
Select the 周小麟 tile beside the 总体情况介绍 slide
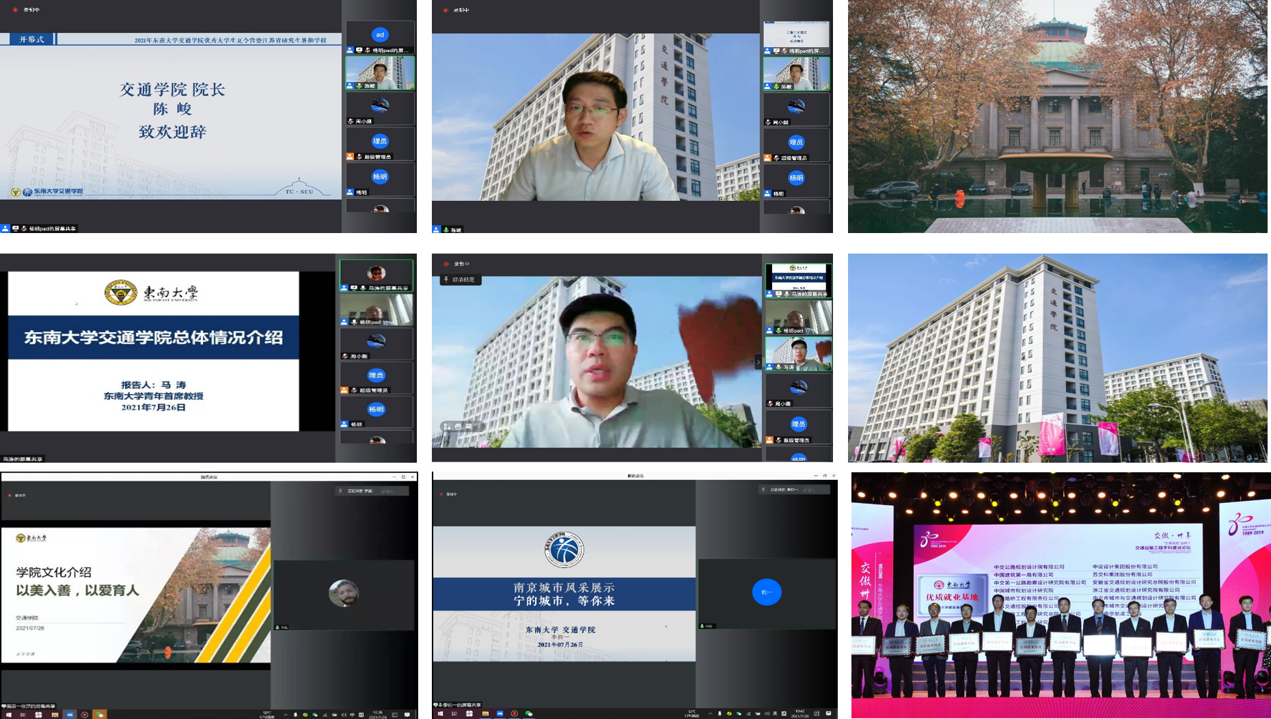coord(377,344)
